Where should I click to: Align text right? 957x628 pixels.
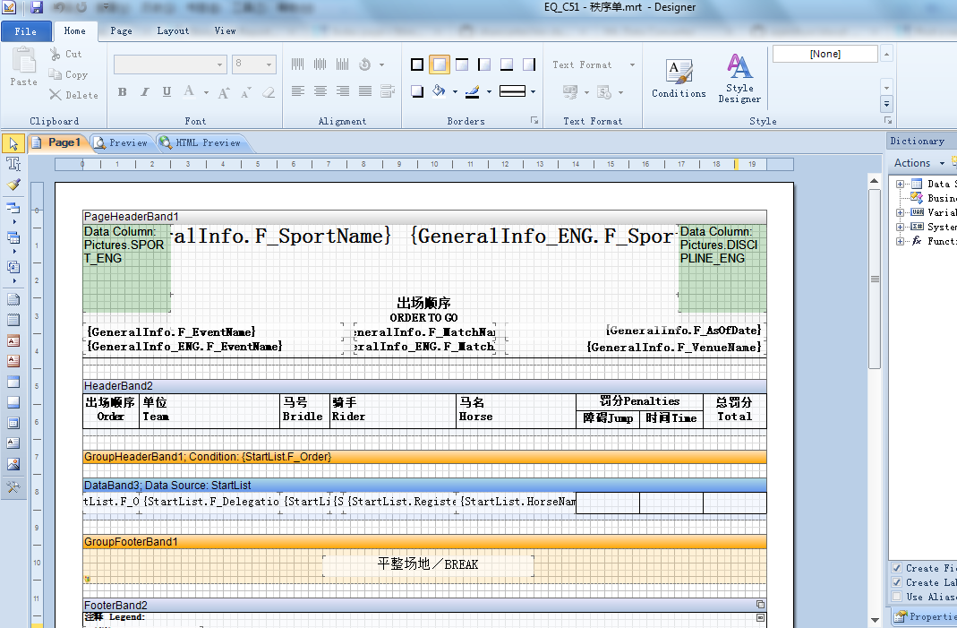(342, 91)
